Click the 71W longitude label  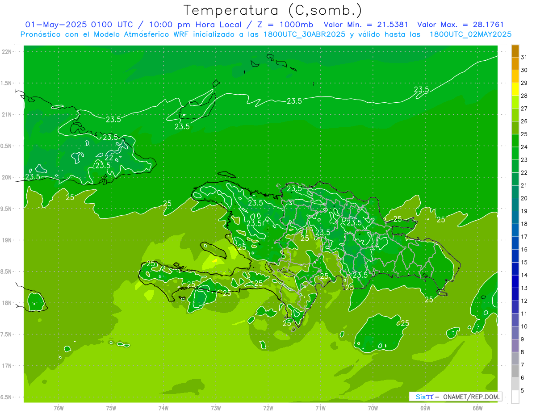pyautogui.click(x=320, y=408)
